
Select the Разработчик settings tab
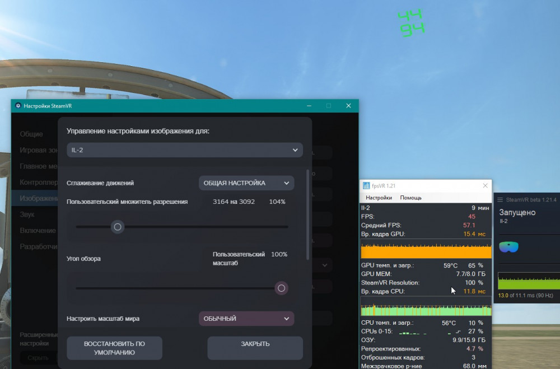[39, 246]
